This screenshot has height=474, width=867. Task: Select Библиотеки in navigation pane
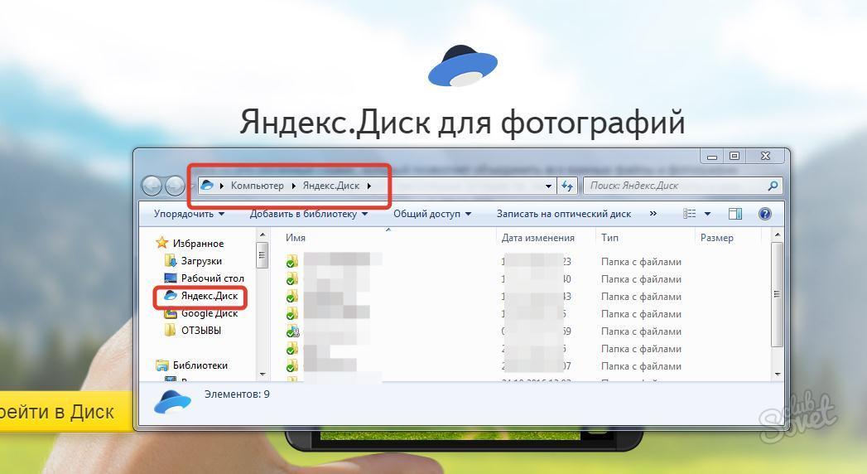pyautogui.click(x=200, y=365)
